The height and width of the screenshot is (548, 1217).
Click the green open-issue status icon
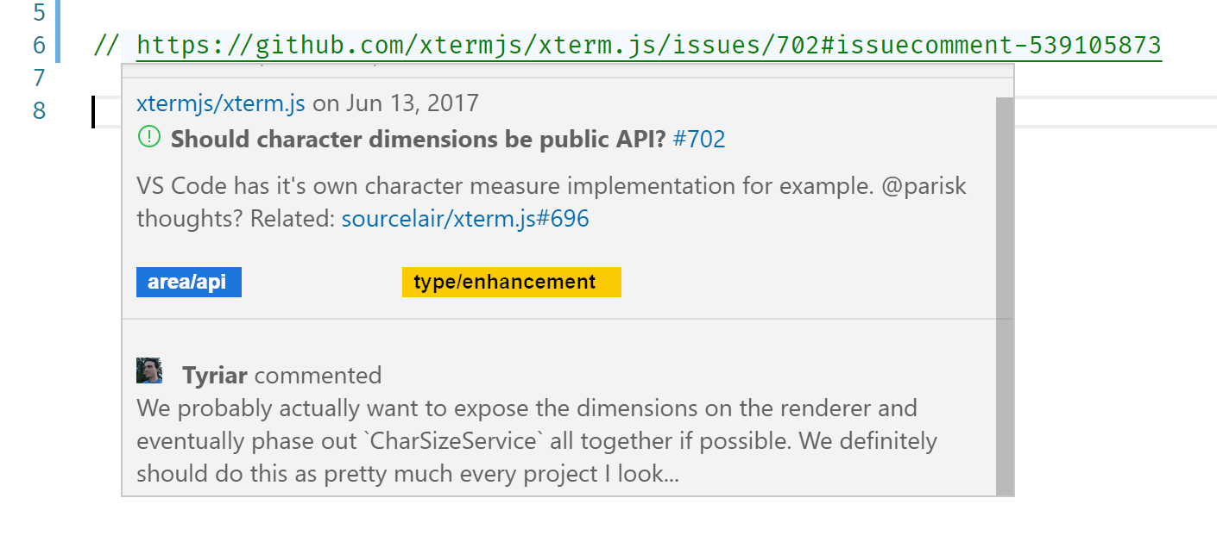(148, 138)
